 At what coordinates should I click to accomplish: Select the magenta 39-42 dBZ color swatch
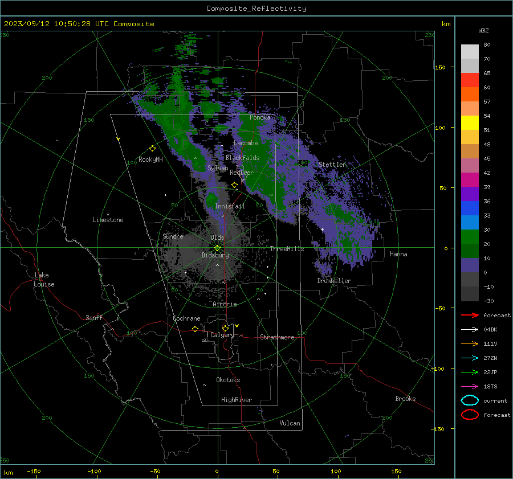[x=470, y=180]
